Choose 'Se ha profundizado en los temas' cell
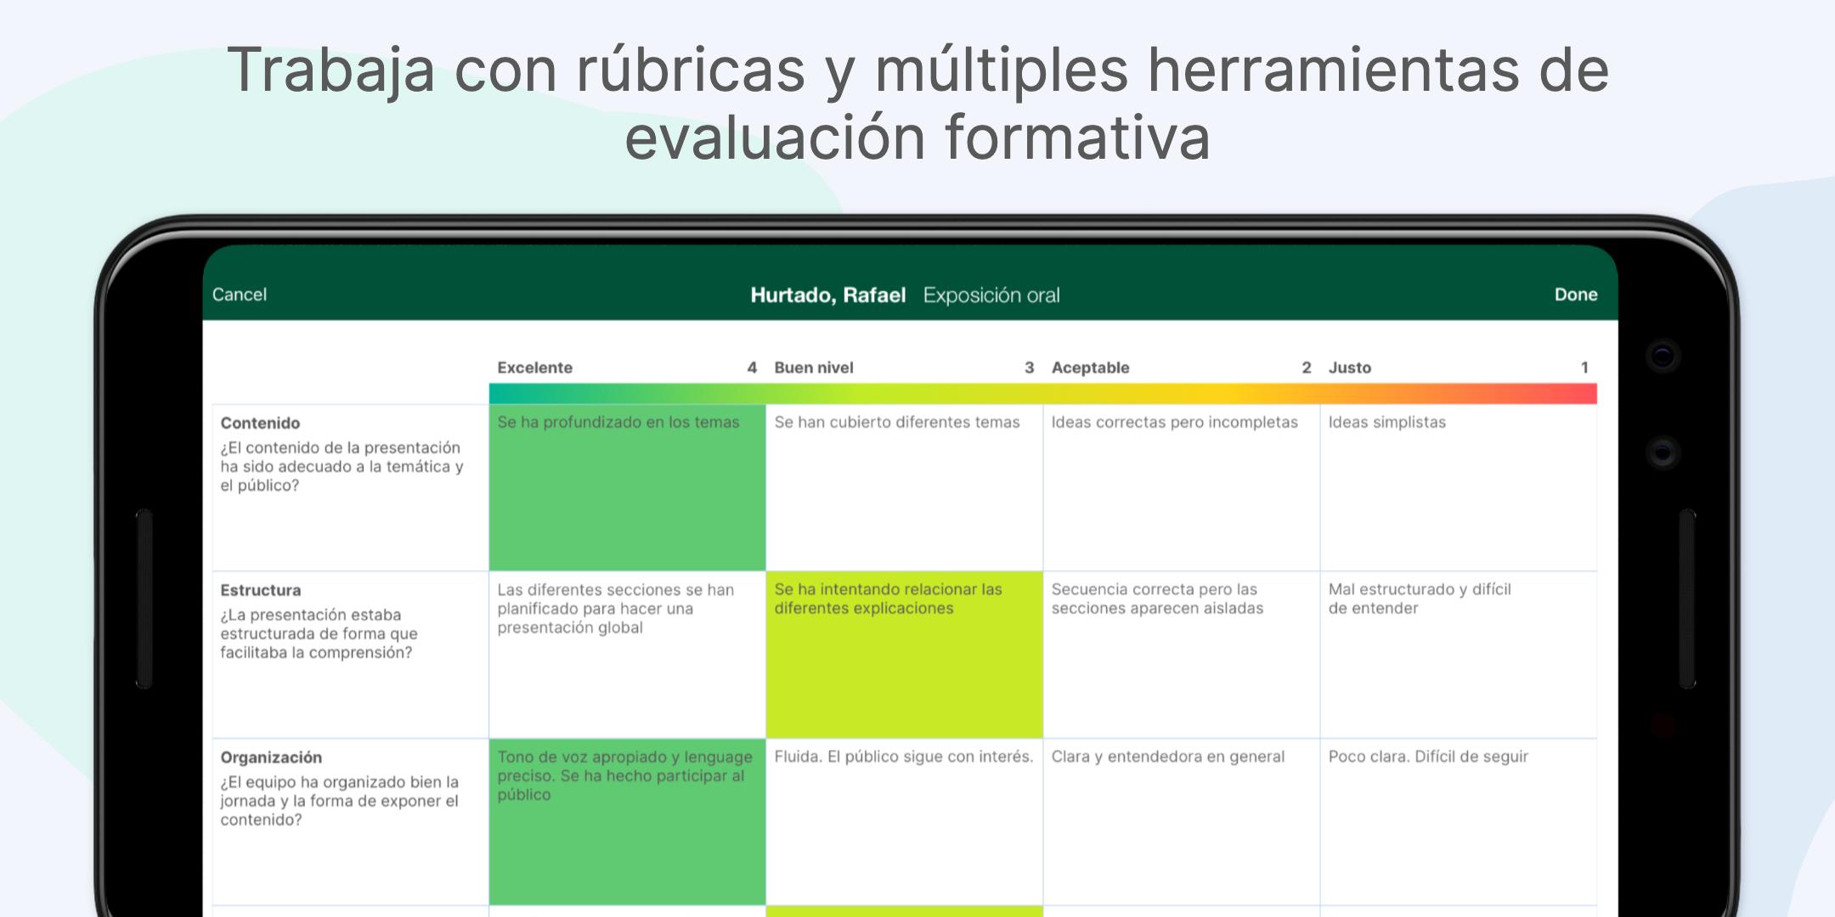 (627, 487)
